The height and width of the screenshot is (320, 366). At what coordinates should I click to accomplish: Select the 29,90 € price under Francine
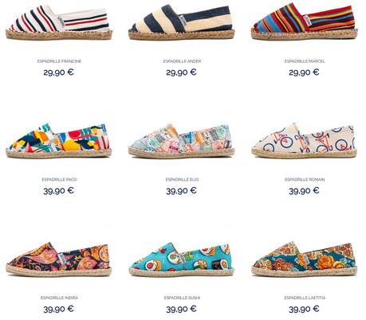(x=59, y=72)
